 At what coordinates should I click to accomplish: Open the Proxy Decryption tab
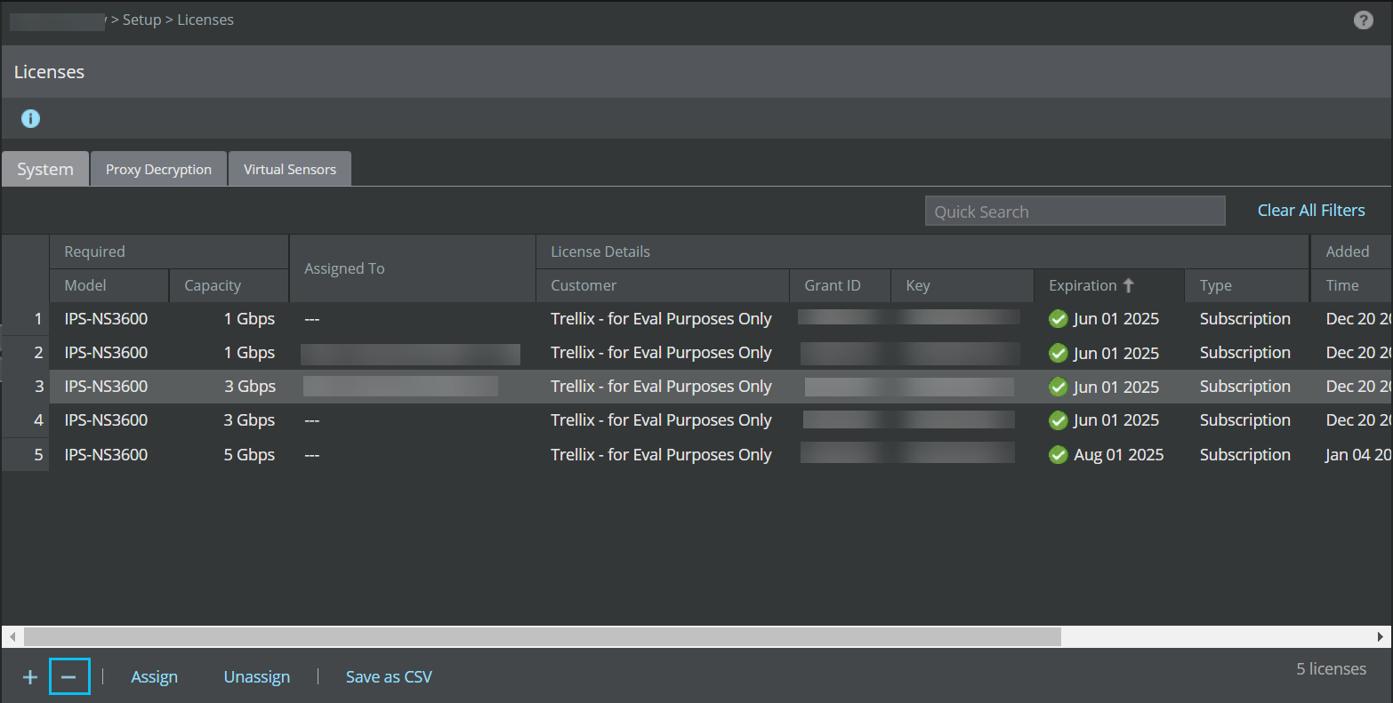(159, 169)
